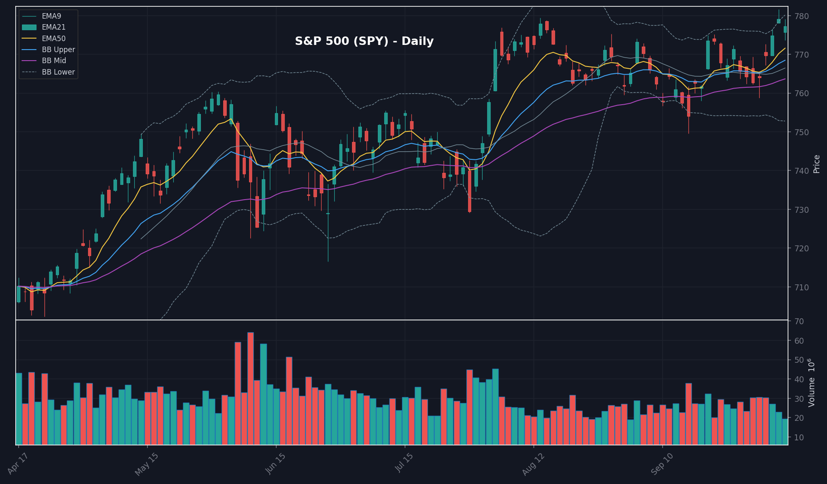This screenshot has height=484, width=827.
Task: Click the 750 price axis tick
Action: (x=802, y=132)
